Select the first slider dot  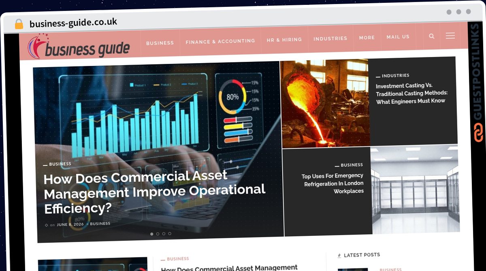pos(152,234)
